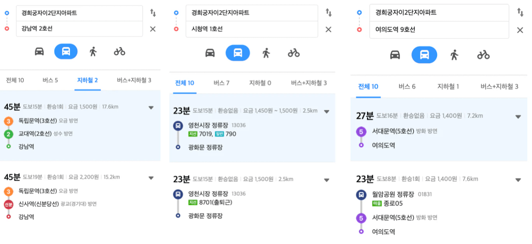This screenshot has width=532, height=244.
Task: Click the 강남역 2호선 destination field
Action: 80,29
